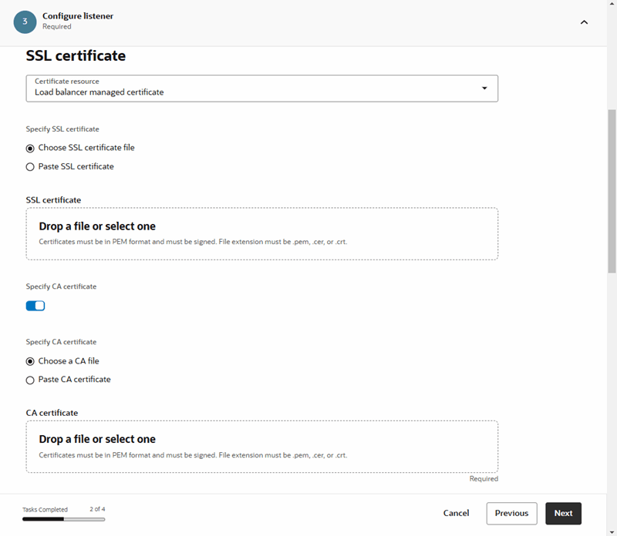The width and height of the screenshot is (617, 536).
Task: Click the step 3 number badge icon
Action: tap(23, 22)
